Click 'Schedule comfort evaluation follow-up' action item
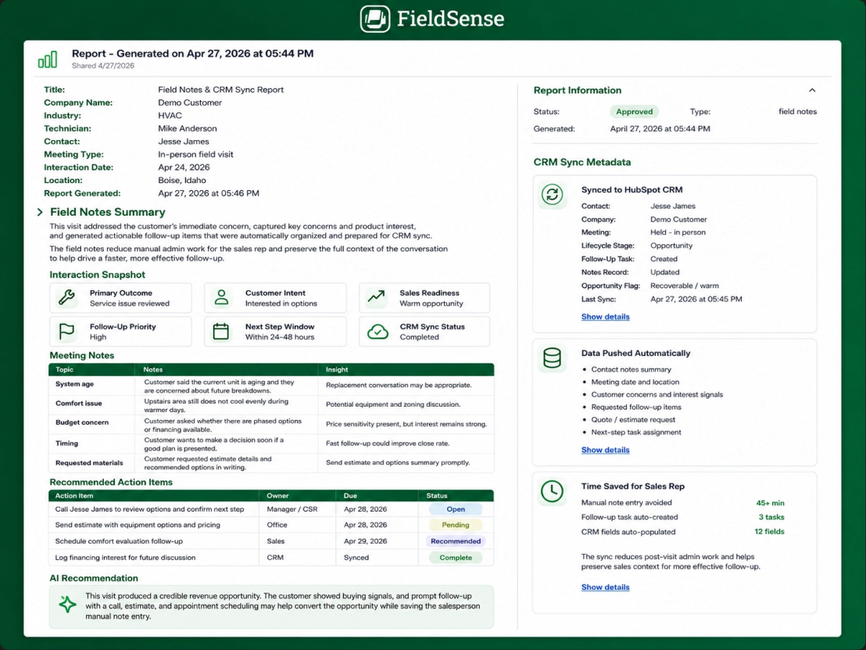 click(x=119, y=541)
